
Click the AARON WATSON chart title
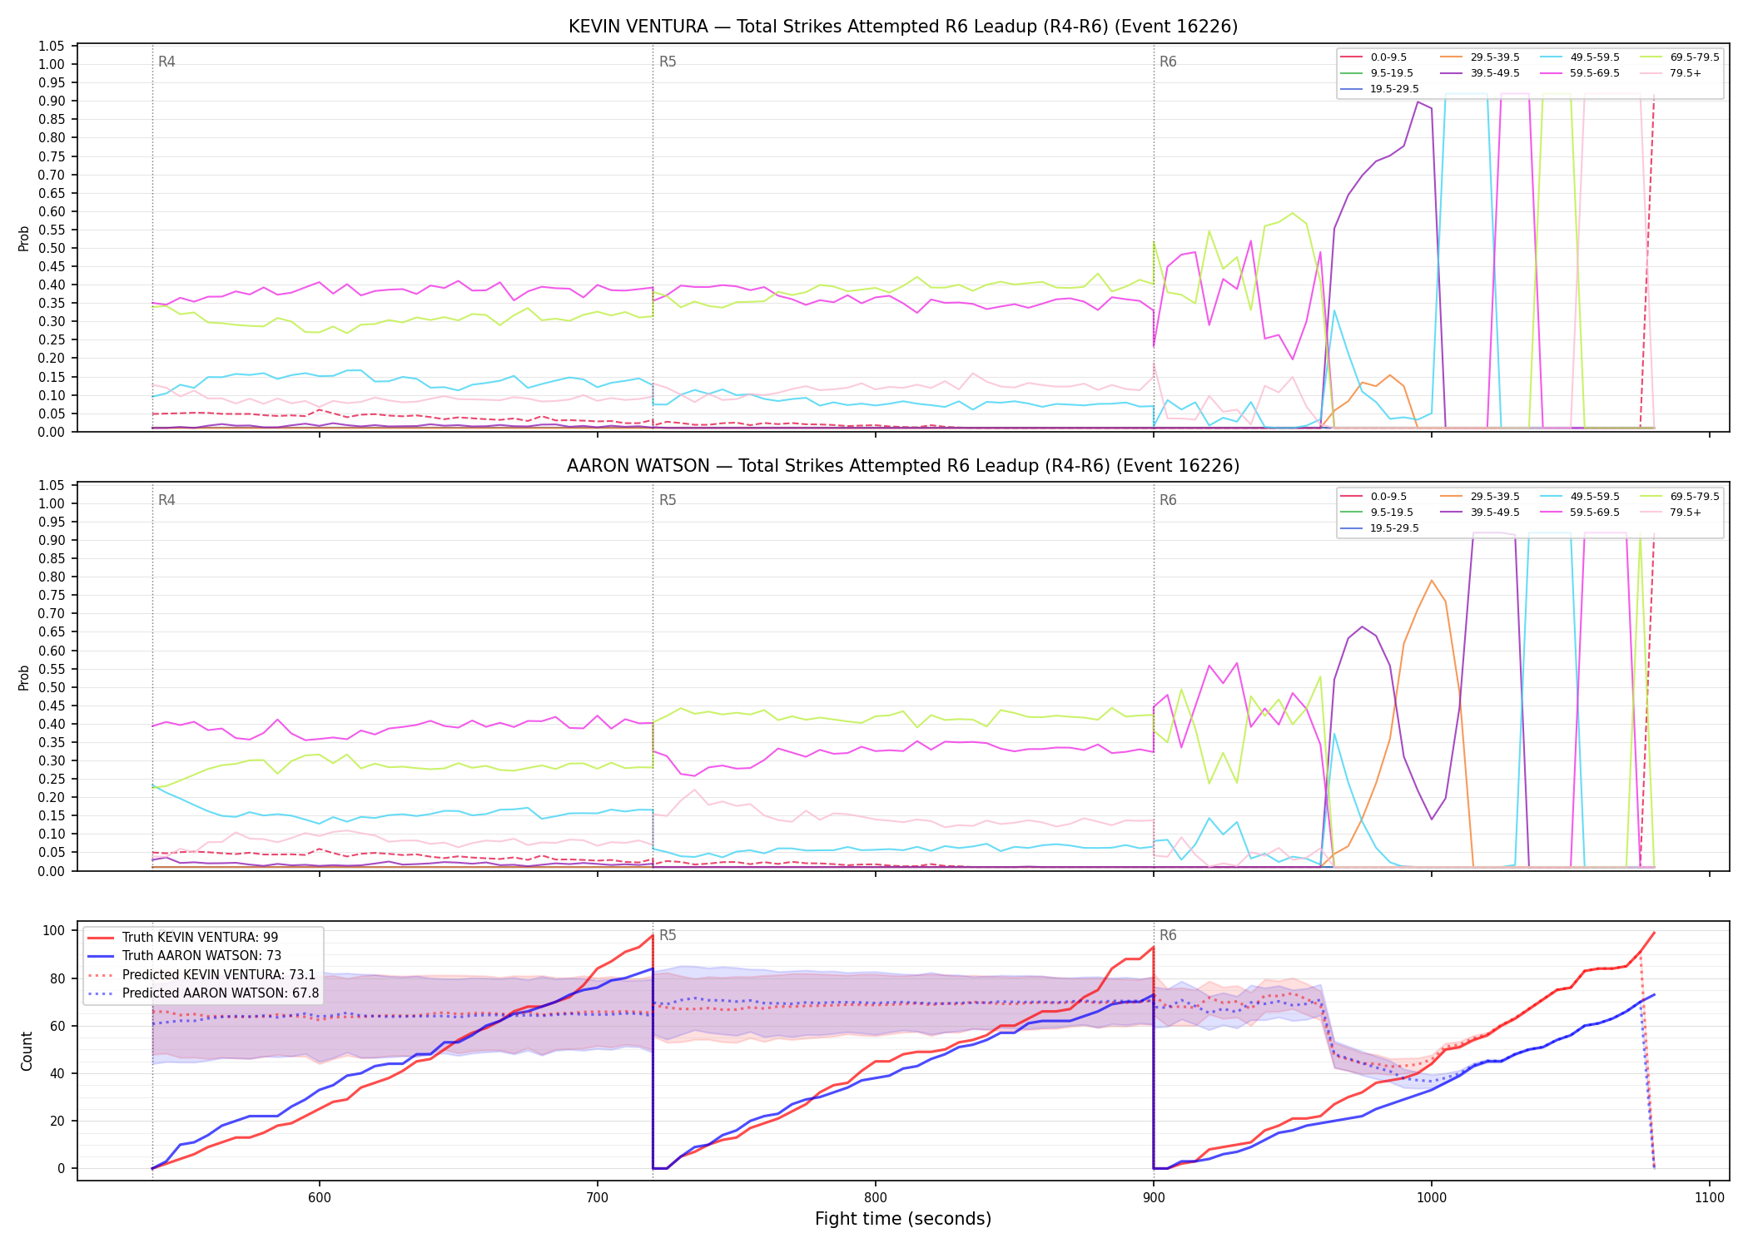[903, 466]
